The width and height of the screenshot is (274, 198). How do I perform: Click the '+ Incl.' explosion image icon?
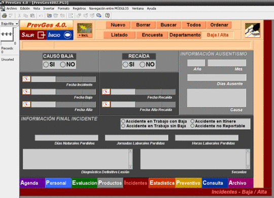pyautogui.click(x=85, y=30)
